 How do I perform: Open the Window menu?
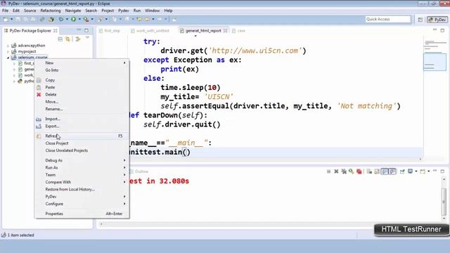pyautogui.click(x=152, y=11)
